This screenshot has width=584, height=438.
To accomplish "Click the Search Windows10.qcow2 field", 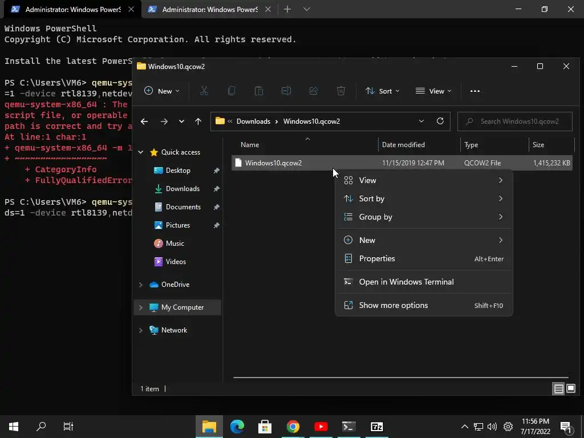I will (515, 121).
